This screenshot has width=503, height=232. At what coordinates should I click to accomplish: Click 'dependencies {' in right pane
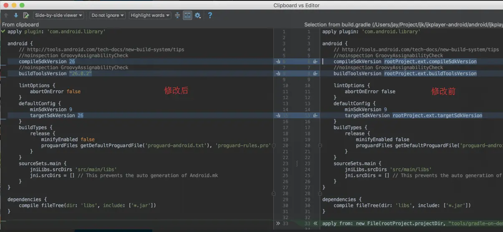[x=342, y=200]
